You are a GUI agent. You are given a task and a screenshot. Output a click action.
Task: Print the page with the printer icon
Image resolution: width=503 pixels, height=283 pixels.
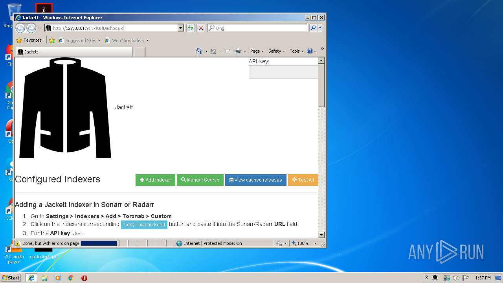(238, 51)
